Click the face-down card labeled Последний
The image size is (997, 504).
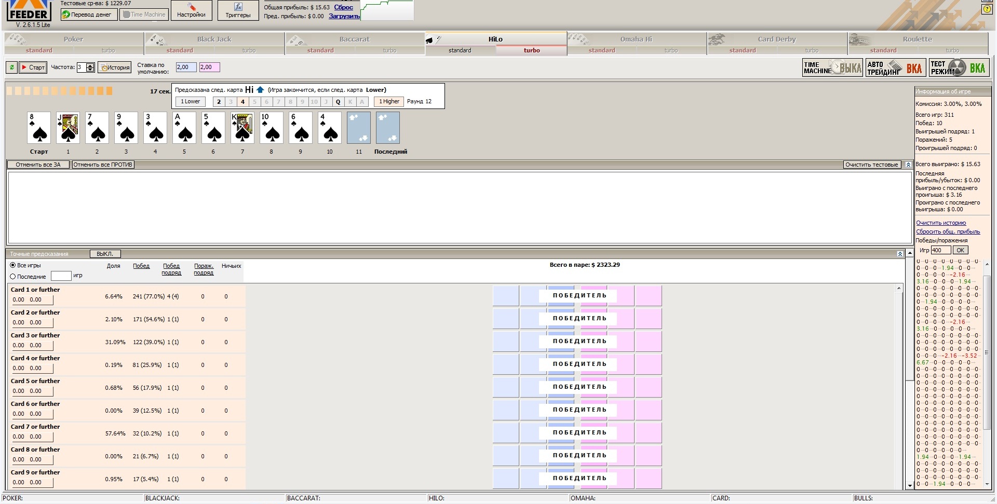388,128
